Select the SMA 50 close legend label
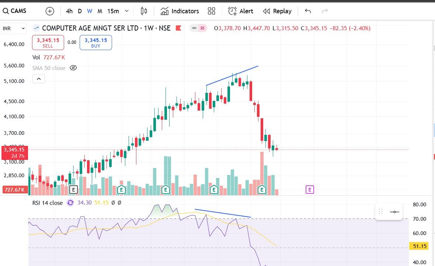 (49, 68)
